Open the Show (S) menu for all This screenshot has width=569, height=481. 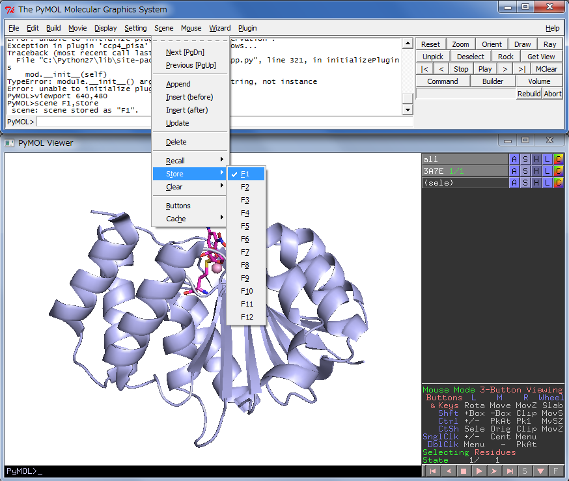click(x=525, y=159)
